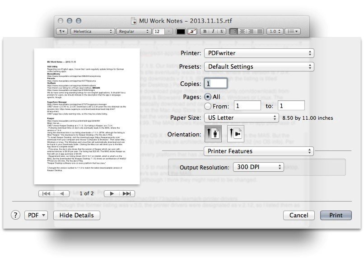
Task: Expand Paper Size US Letter menu
Action: (242, 118)
